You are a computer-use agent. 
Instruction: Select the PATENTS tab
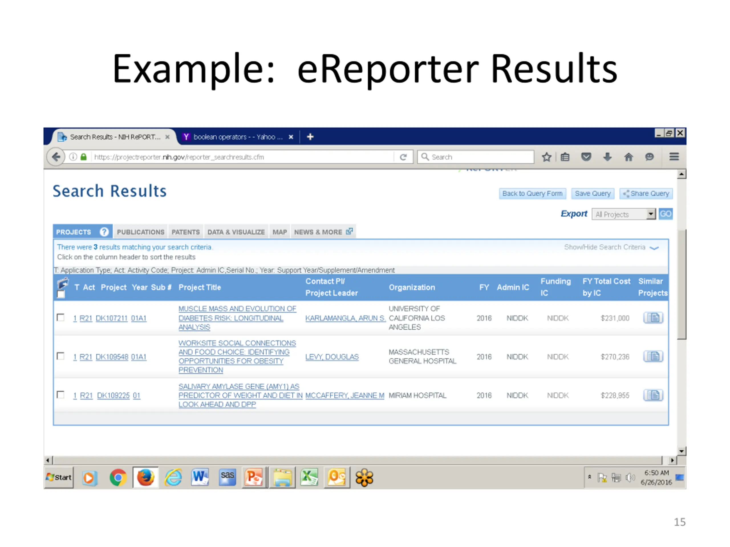[186, 232]
